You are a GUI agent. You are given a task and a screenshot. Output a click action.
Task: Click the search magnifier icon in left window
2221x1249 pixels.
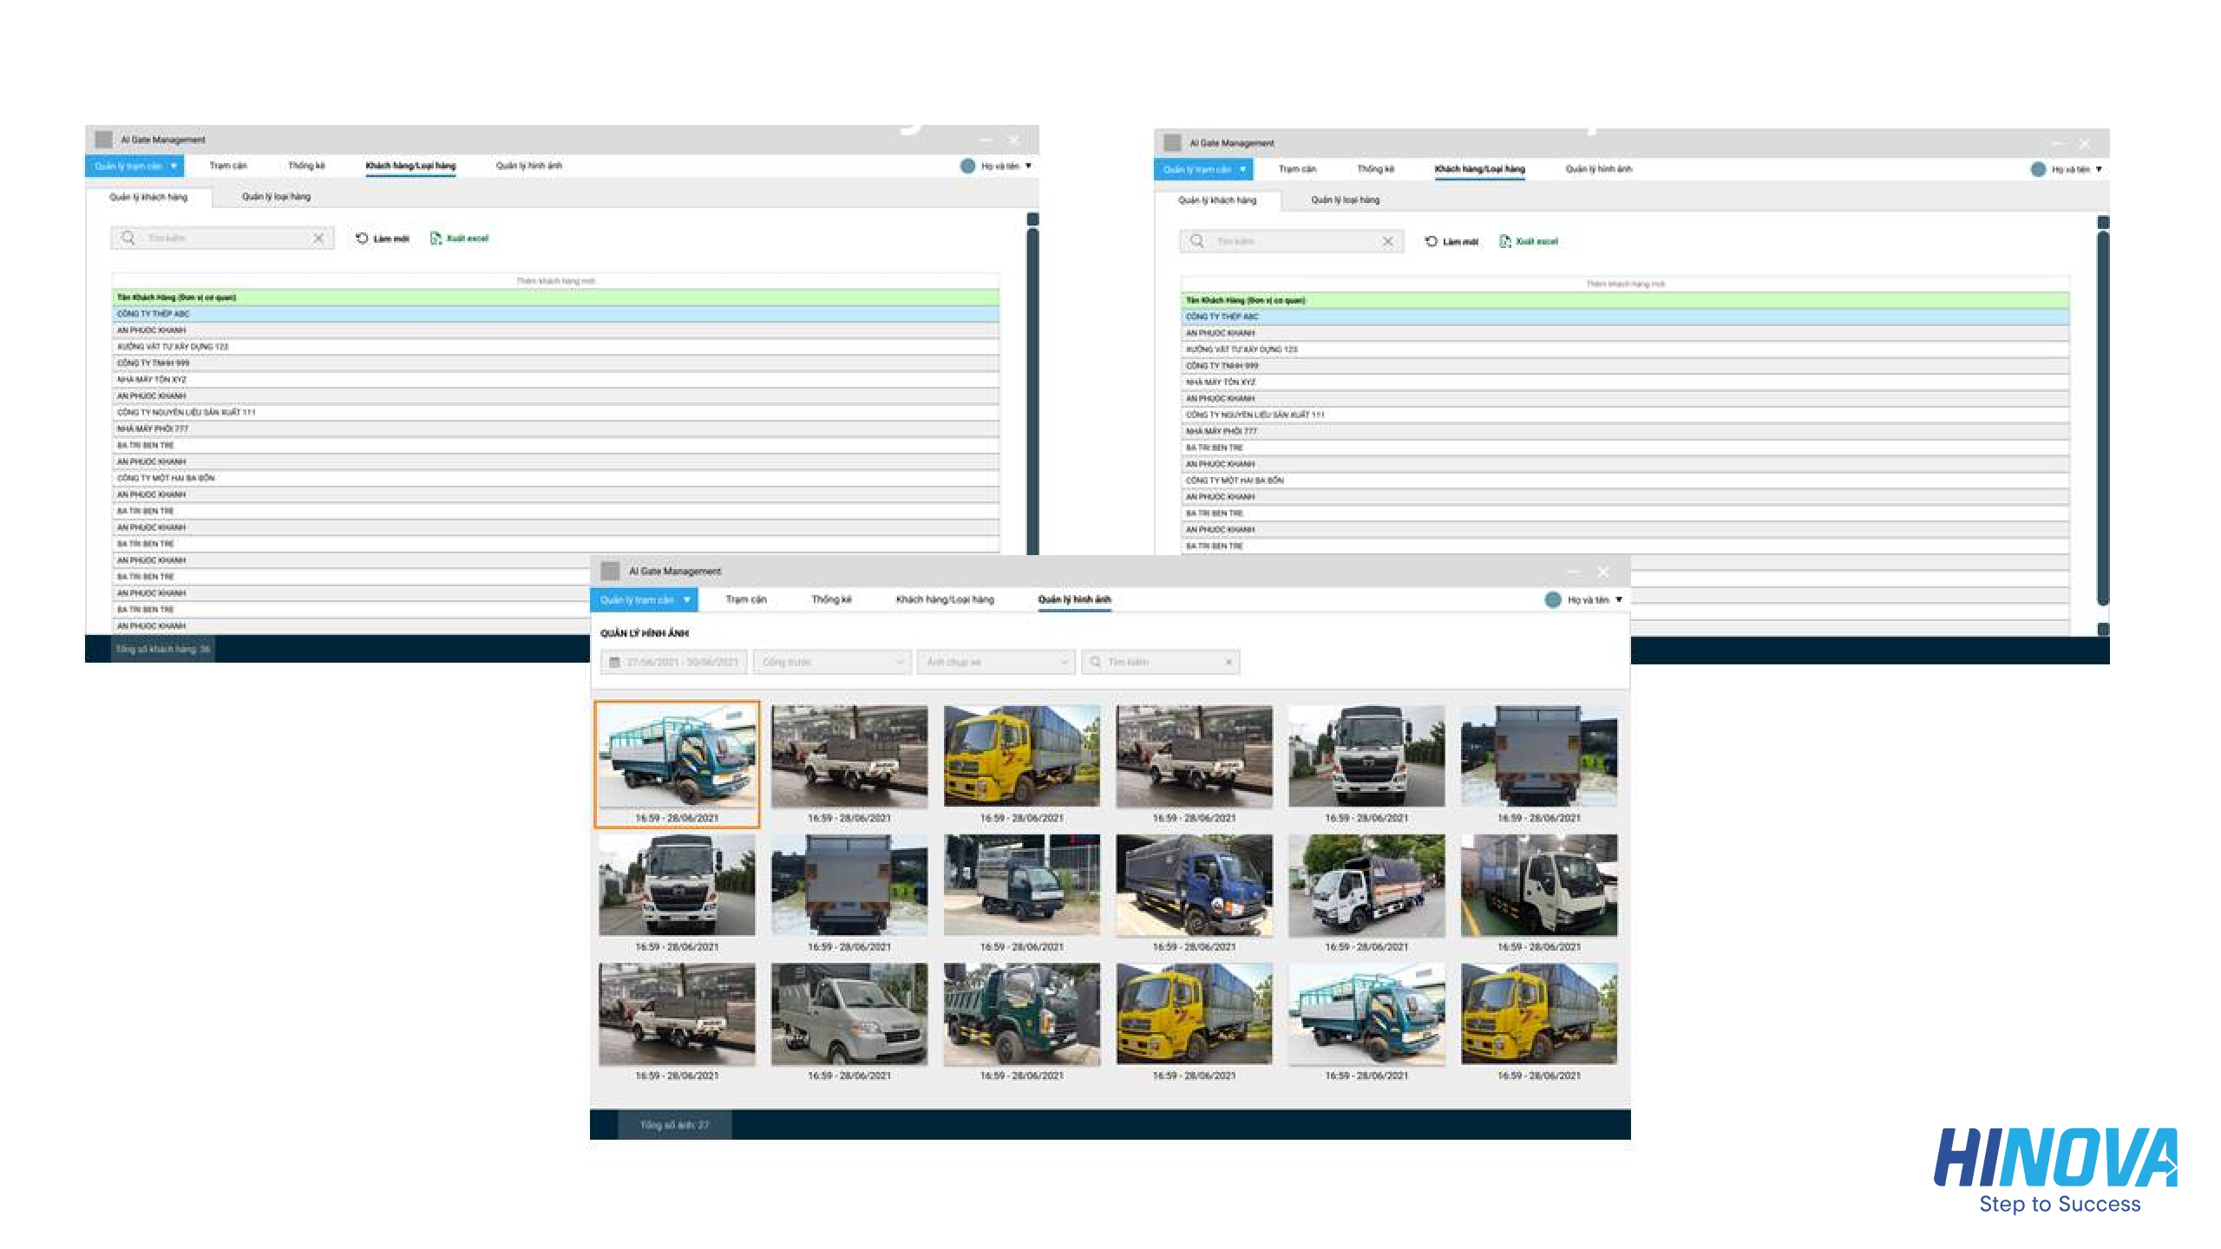click(128, 238)
